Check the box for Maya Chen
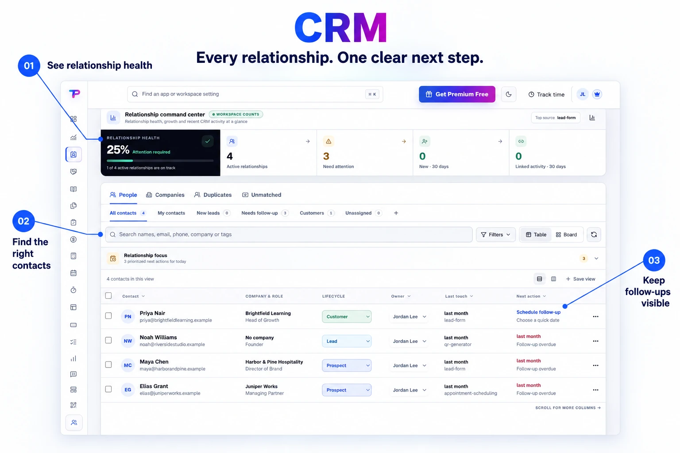This screenshot has height=453, width=680. click(x=108, y=365)
